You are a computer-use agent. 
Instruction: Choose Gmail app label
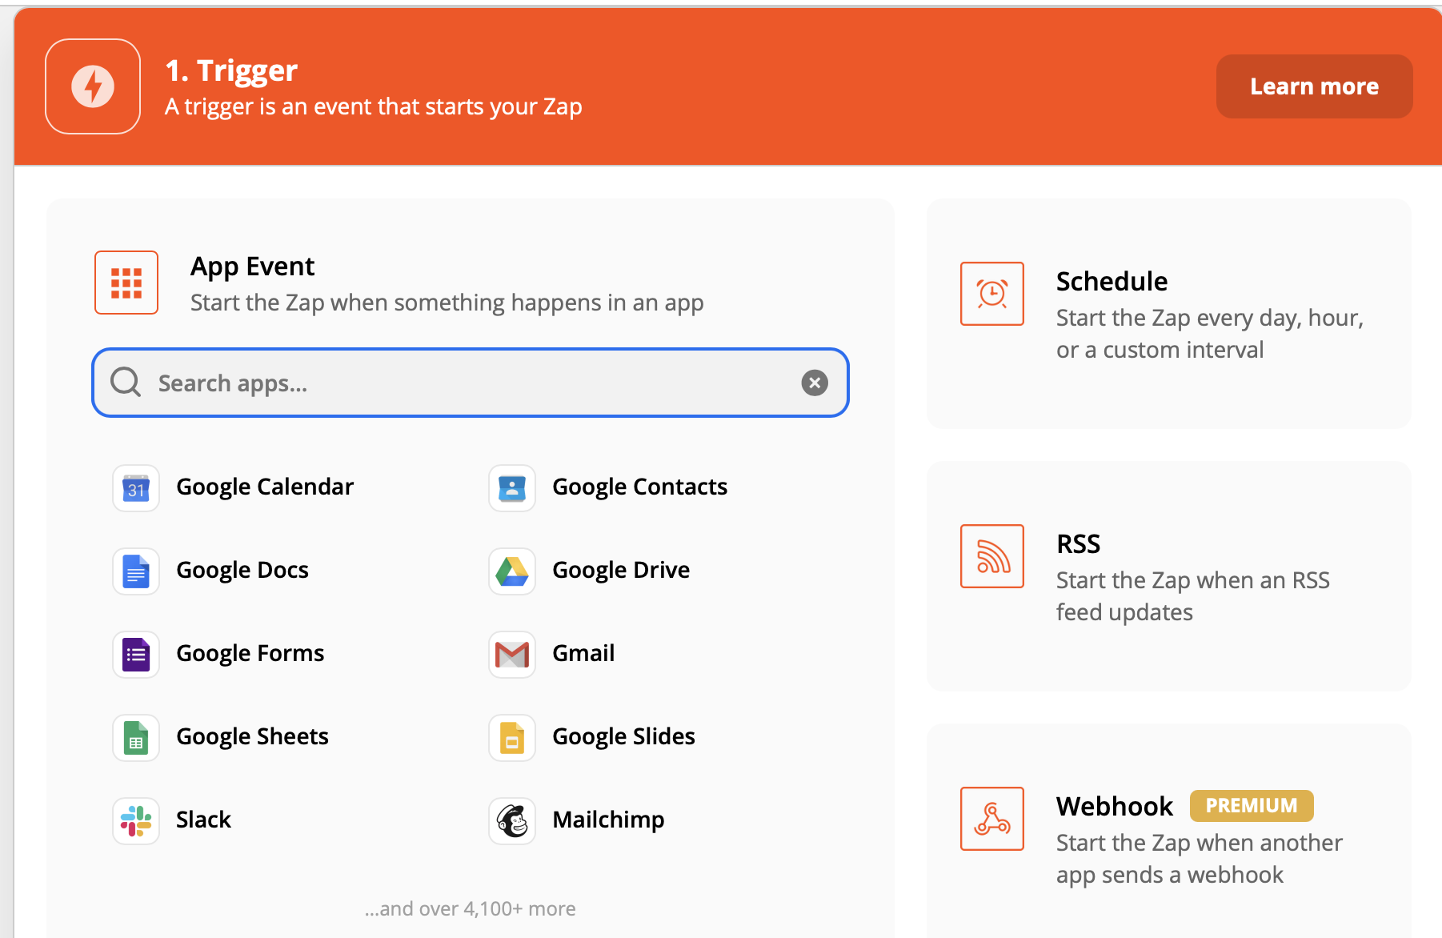point(583,653)
